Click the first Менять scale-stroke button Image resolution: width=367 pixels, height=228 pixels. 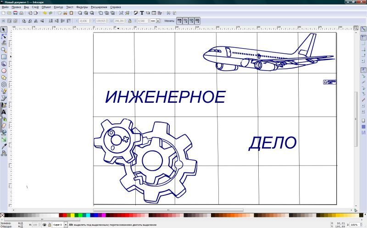coord(179,21)
